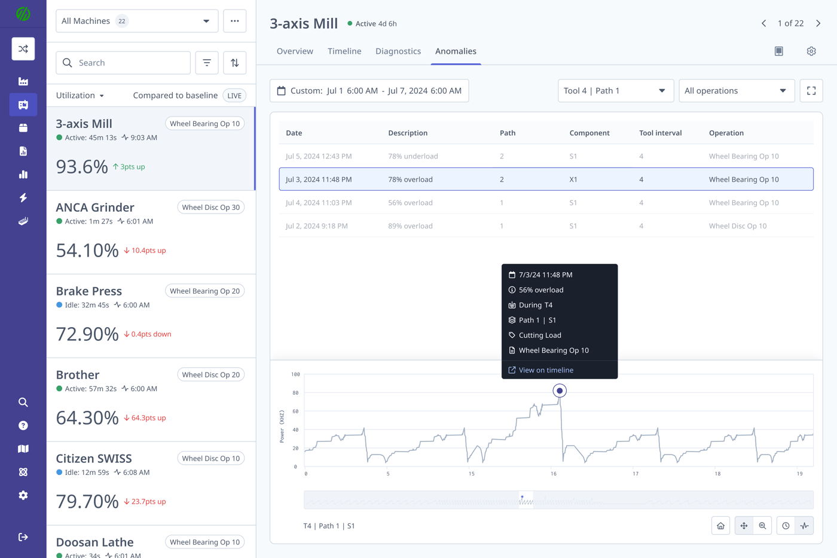Screen dimensions: 837x558
Task: Open the machine comparison shuffle tool
Action: (x=23, y=48)
